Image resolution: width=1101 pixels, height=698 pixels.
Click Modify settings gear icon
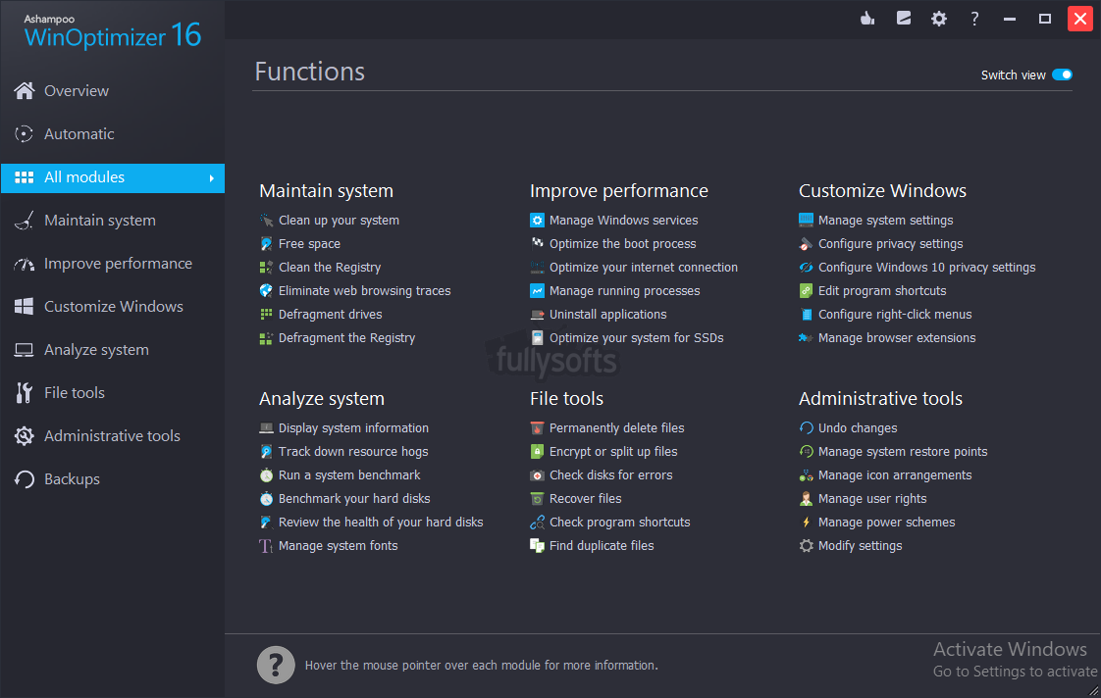point(806,546)
